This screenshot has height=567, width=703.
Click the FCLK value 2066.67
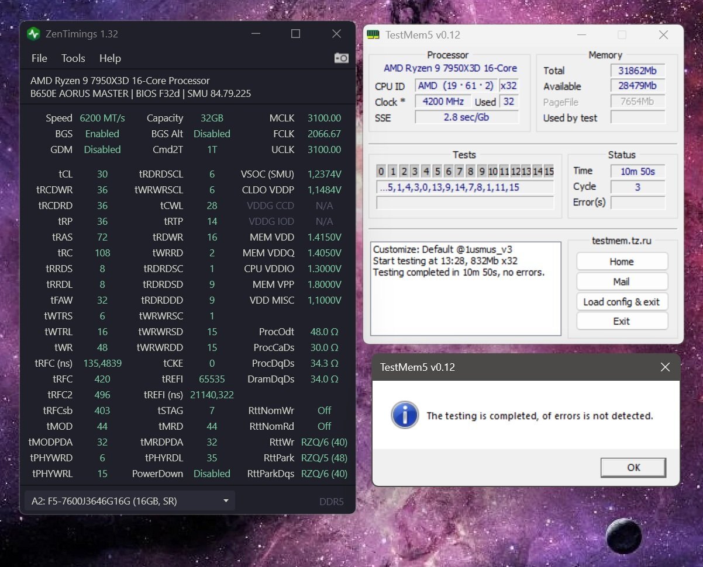tap(324, 134)
